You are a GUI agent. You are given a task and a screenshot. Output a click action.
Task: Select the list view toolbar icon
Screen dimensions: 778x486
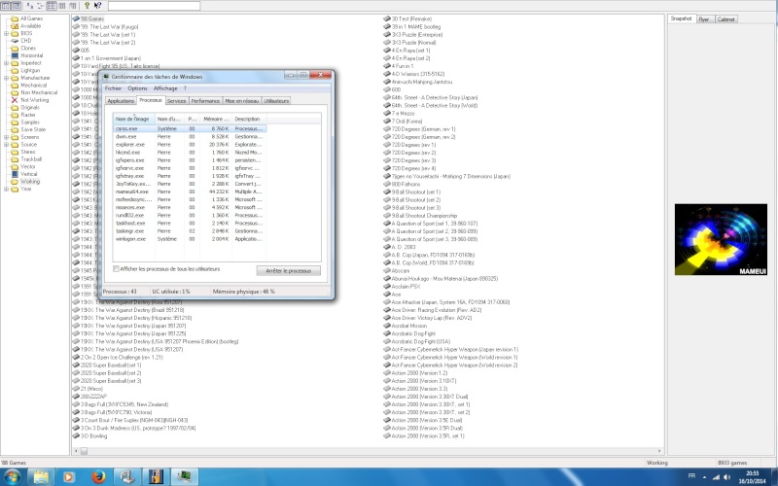[52, 6]
